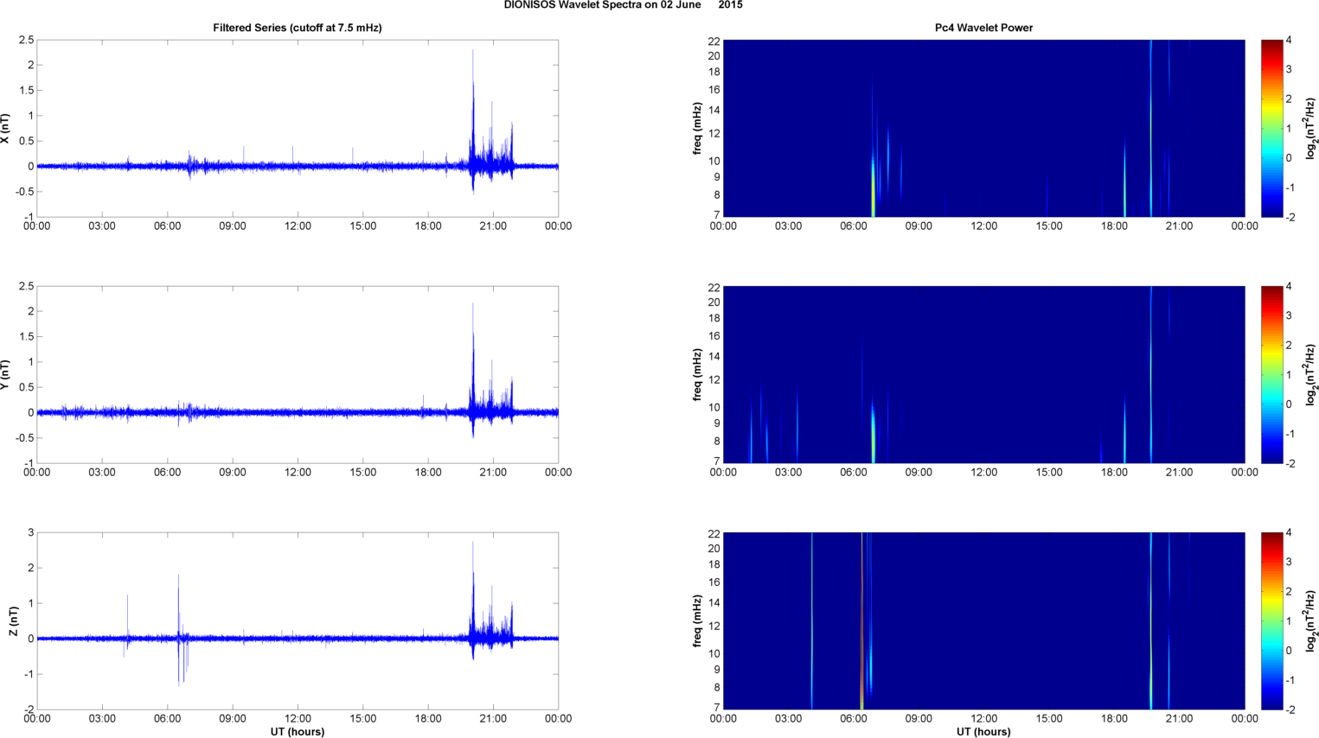Screen dimensions: 1319x738
Task: Click the 'X (nT)' axis label
Action: pos(6,129)
